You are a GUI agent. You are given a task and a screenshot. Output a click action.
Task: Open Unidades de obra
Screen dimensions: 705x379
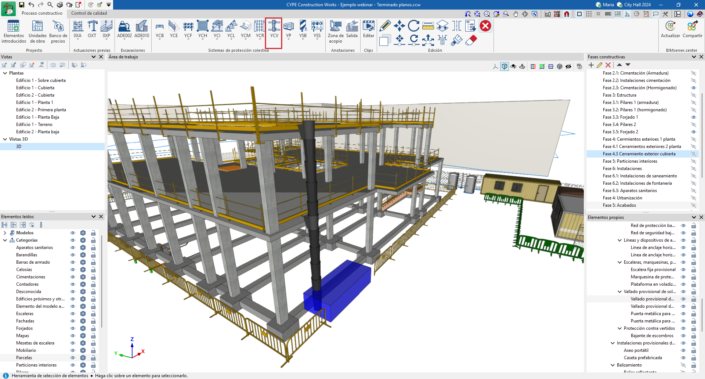[x=37, y=32]
